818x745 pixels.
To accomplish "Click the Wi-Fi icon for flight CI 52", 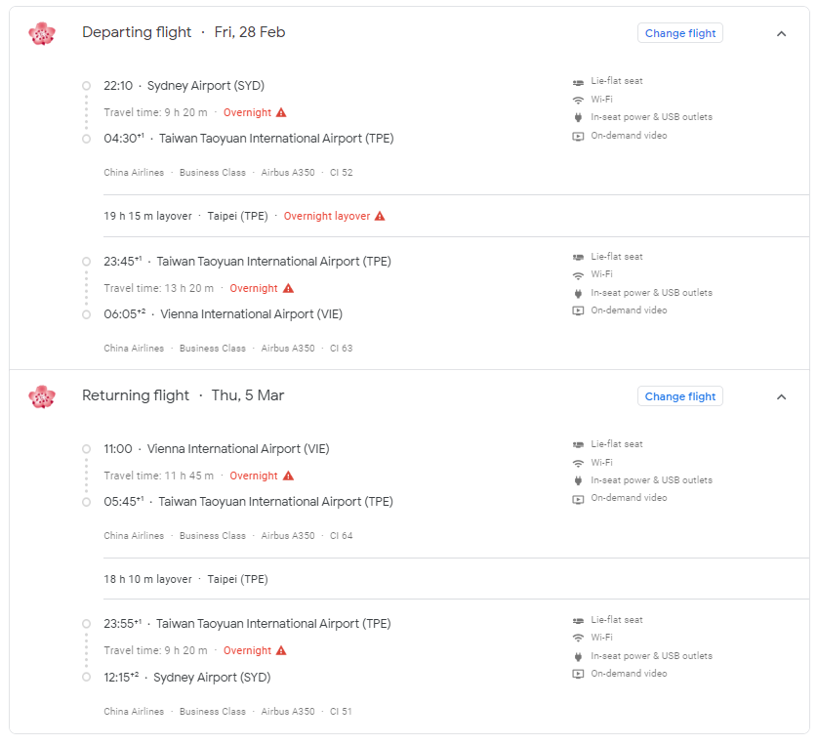I will (578, 101).
